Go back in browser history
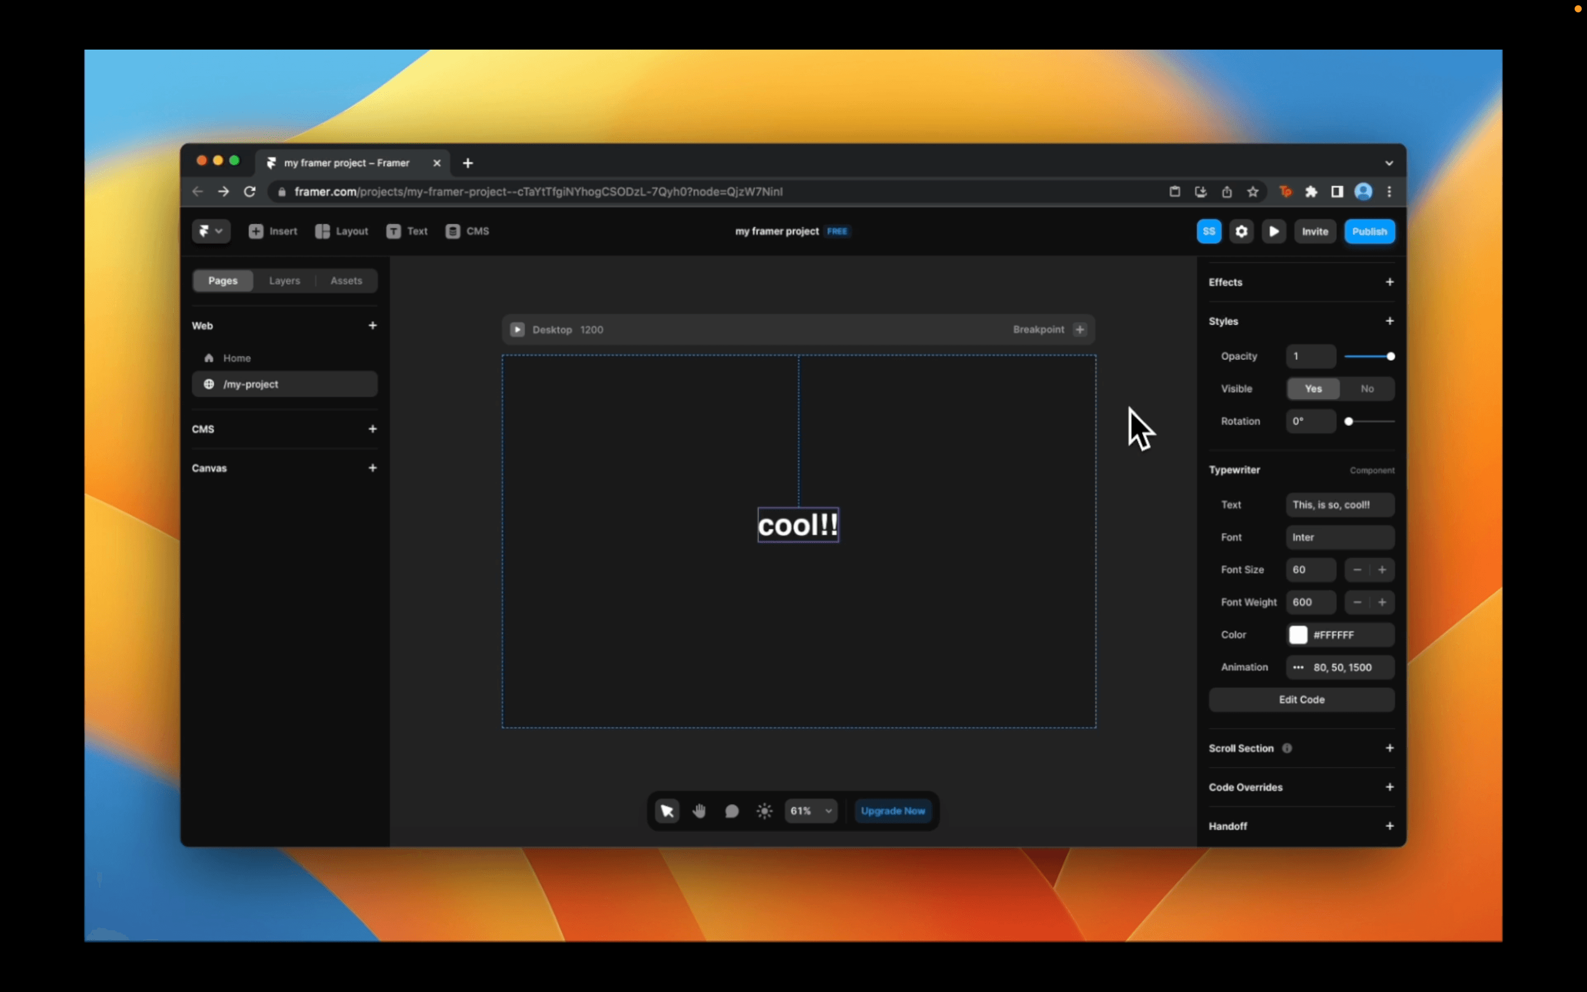1587x992 pixels. tap(197, 192)
